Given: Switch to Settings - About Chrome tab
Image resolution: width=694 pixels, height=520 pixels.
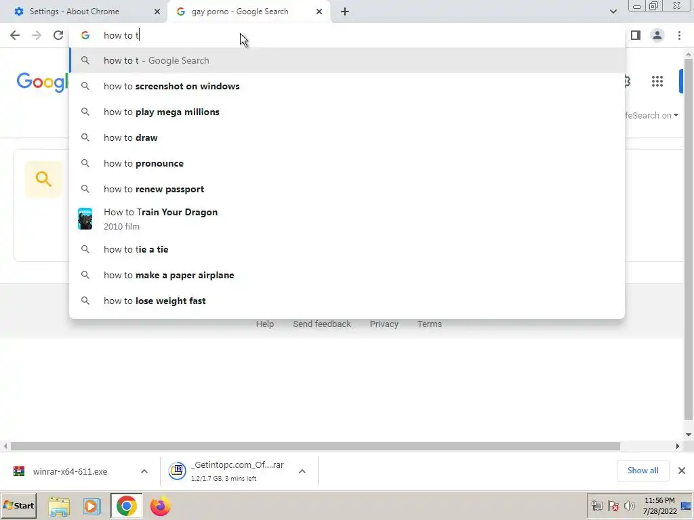Looking at the screenshot, I should pyautogui.click(x=84, y=12).
